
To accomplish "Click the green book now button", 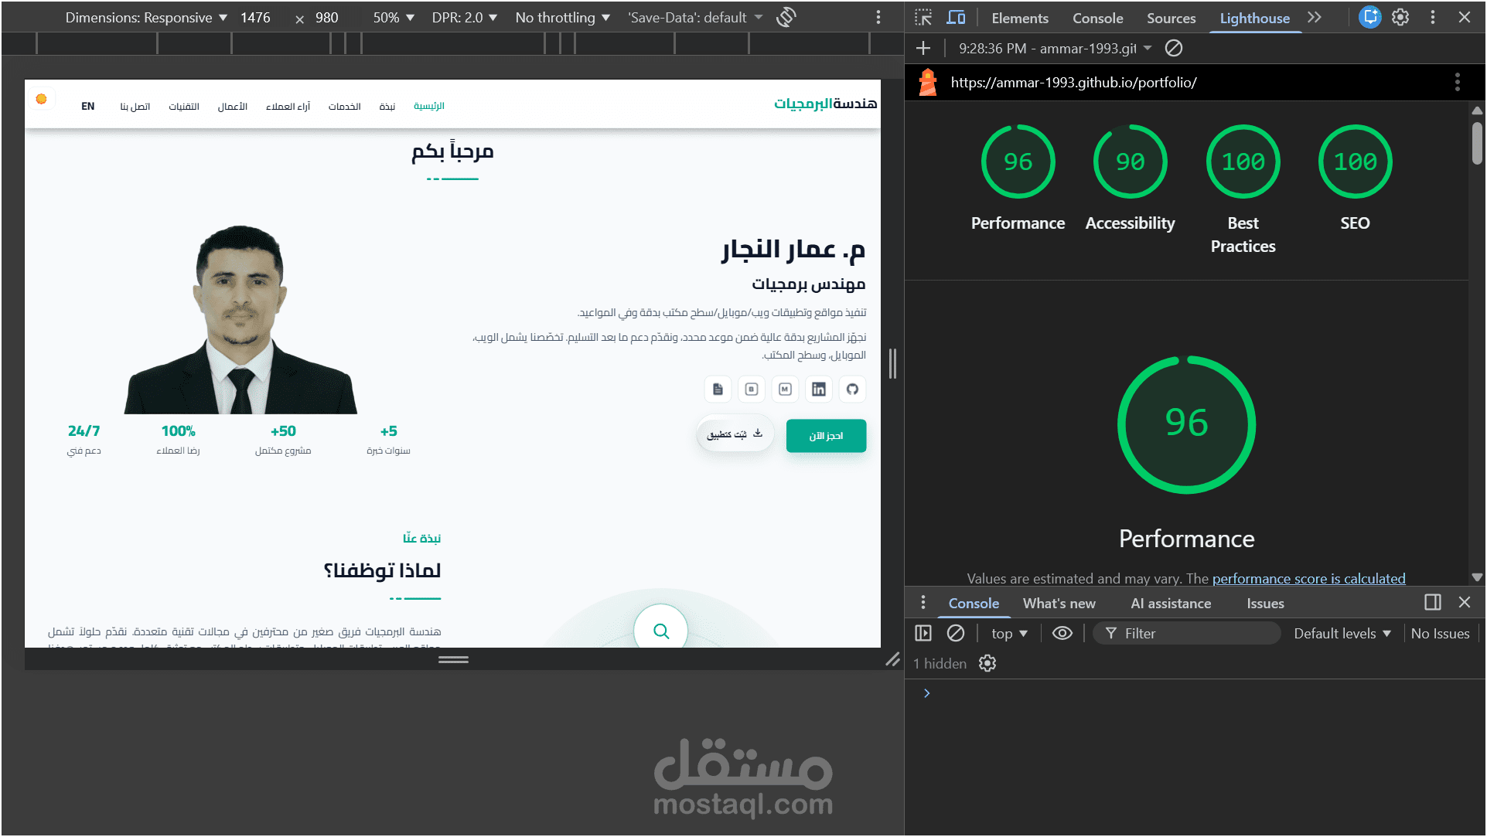I will click(826, 436).
